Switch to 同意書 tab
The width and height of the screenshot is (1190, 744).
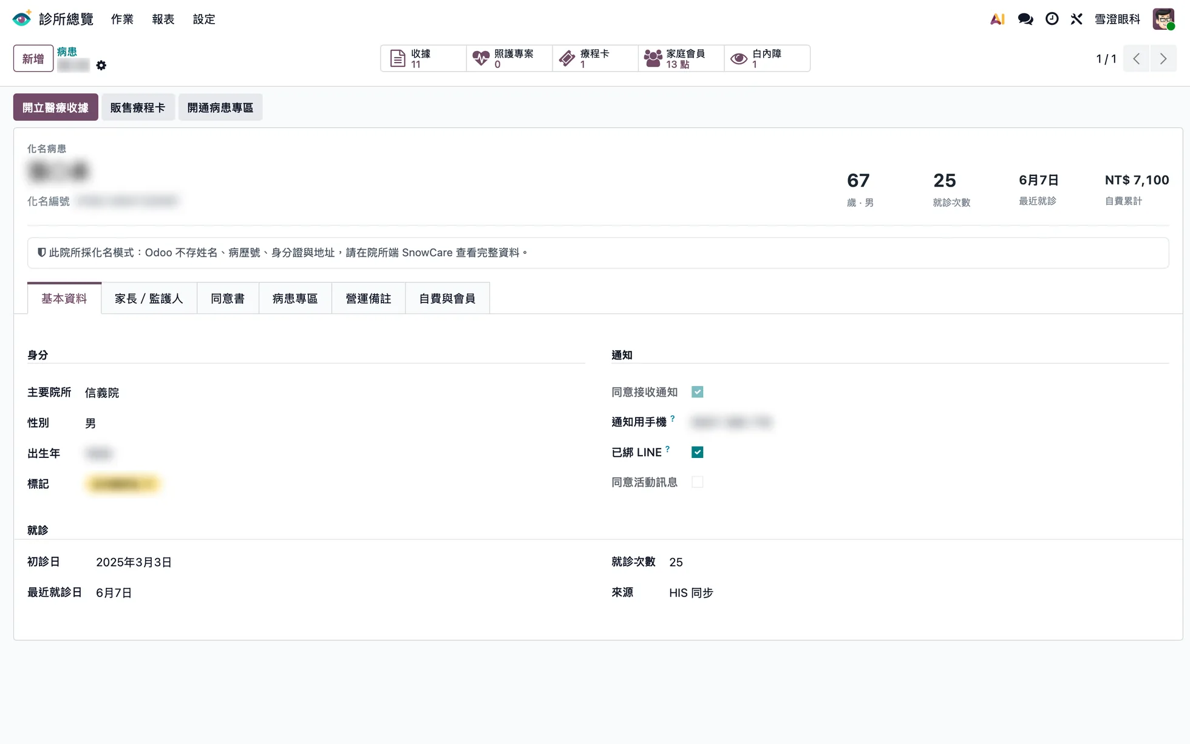point(228,298)
